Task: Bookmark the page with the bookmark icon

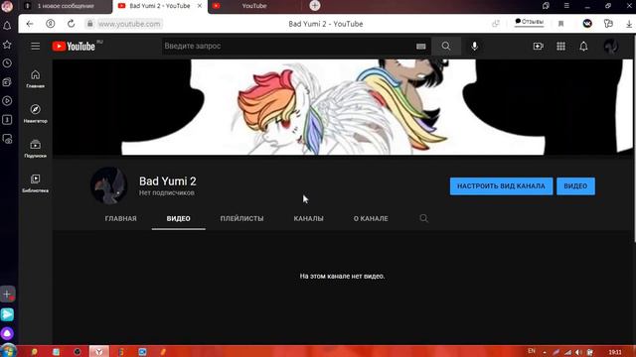Action: 560,24
